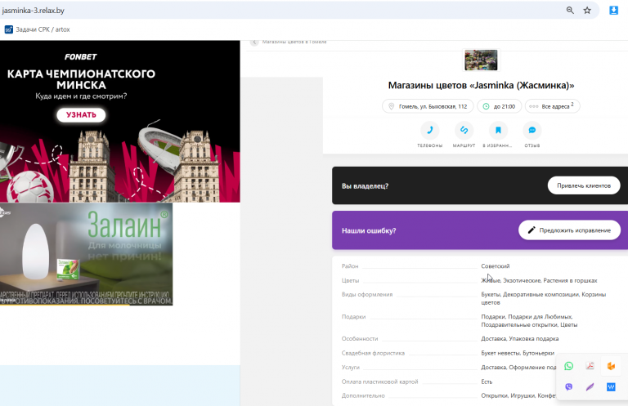
Task: Click the Маршрут route icon
Action: coord(464,131)
